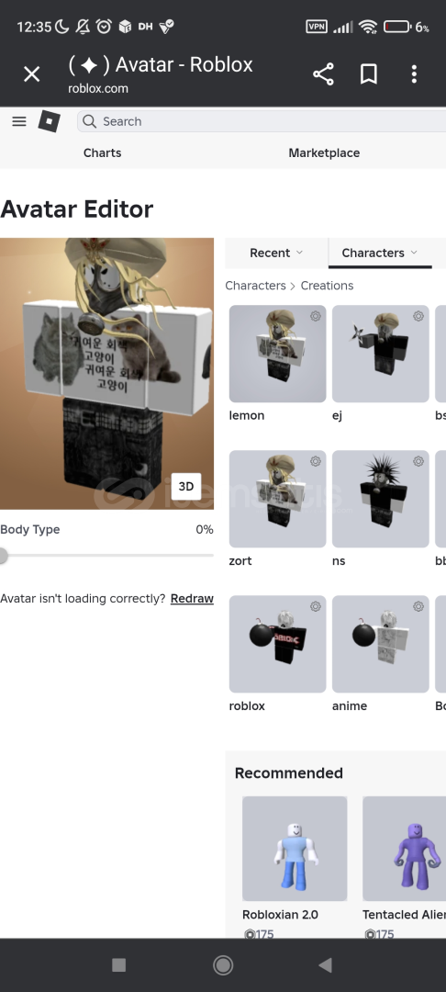The width and height of the screenshot is (446, 992).
Task: Expand the Characters dropdown
Action: point(380,254)
